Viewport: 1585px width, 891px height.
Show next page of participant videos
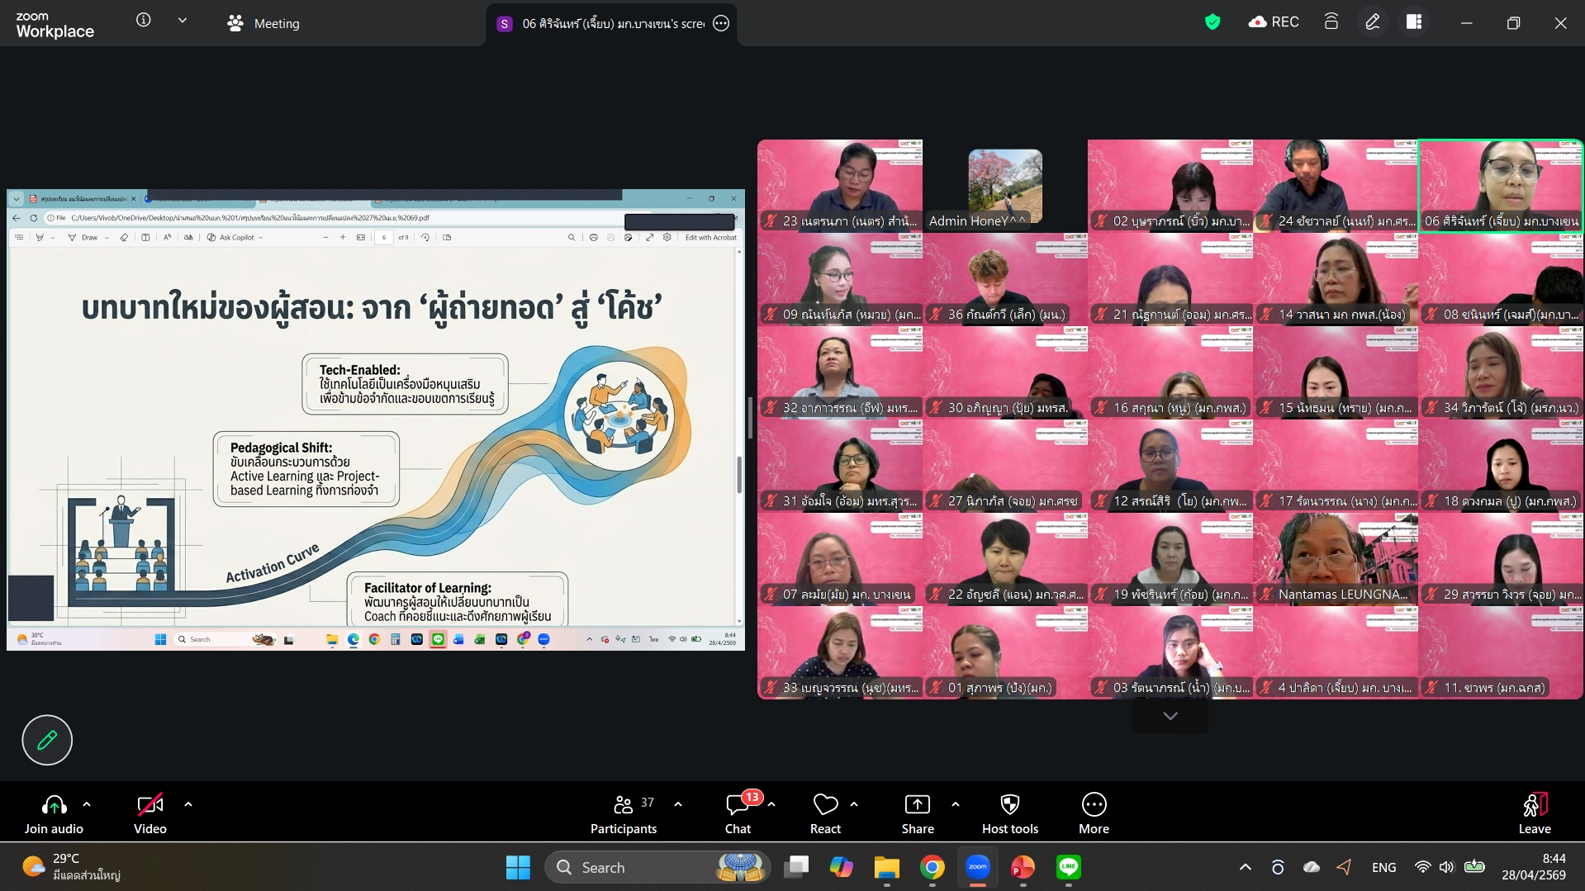pos(1170,716)
